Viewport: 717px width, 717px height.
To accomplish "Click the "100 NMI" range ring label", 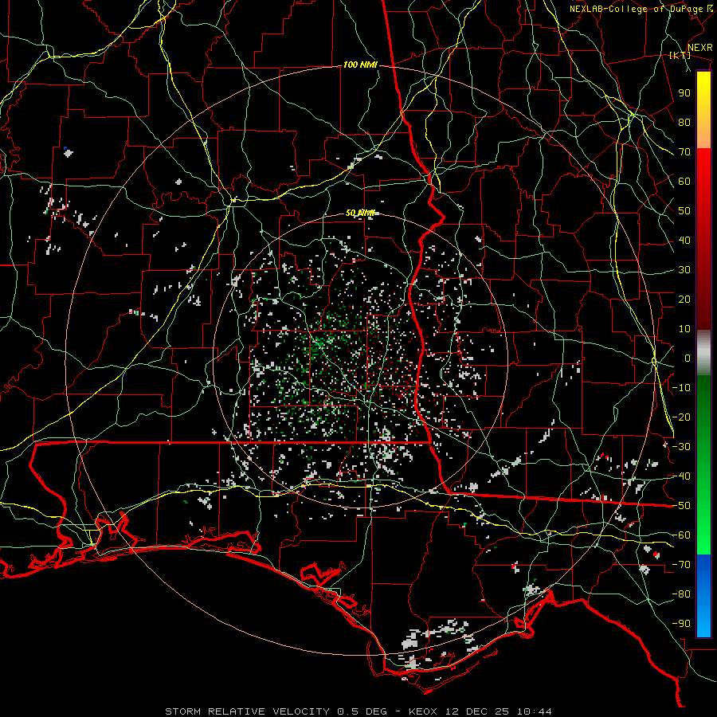I will (360, 65).
